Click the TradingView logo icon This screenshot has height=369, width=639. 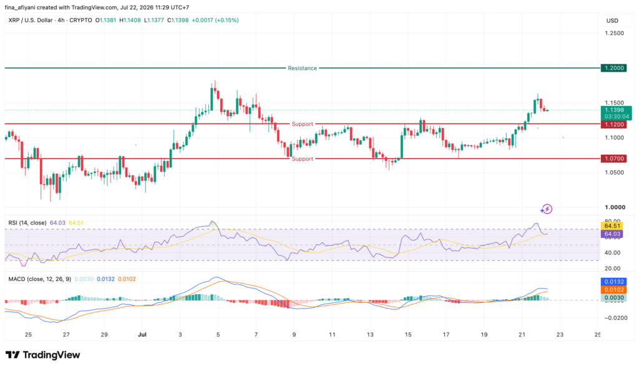tap(12, 355)
